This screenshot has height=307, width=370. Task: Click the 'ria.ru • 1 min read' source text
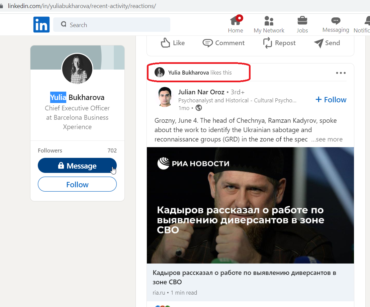coord(175,293)
